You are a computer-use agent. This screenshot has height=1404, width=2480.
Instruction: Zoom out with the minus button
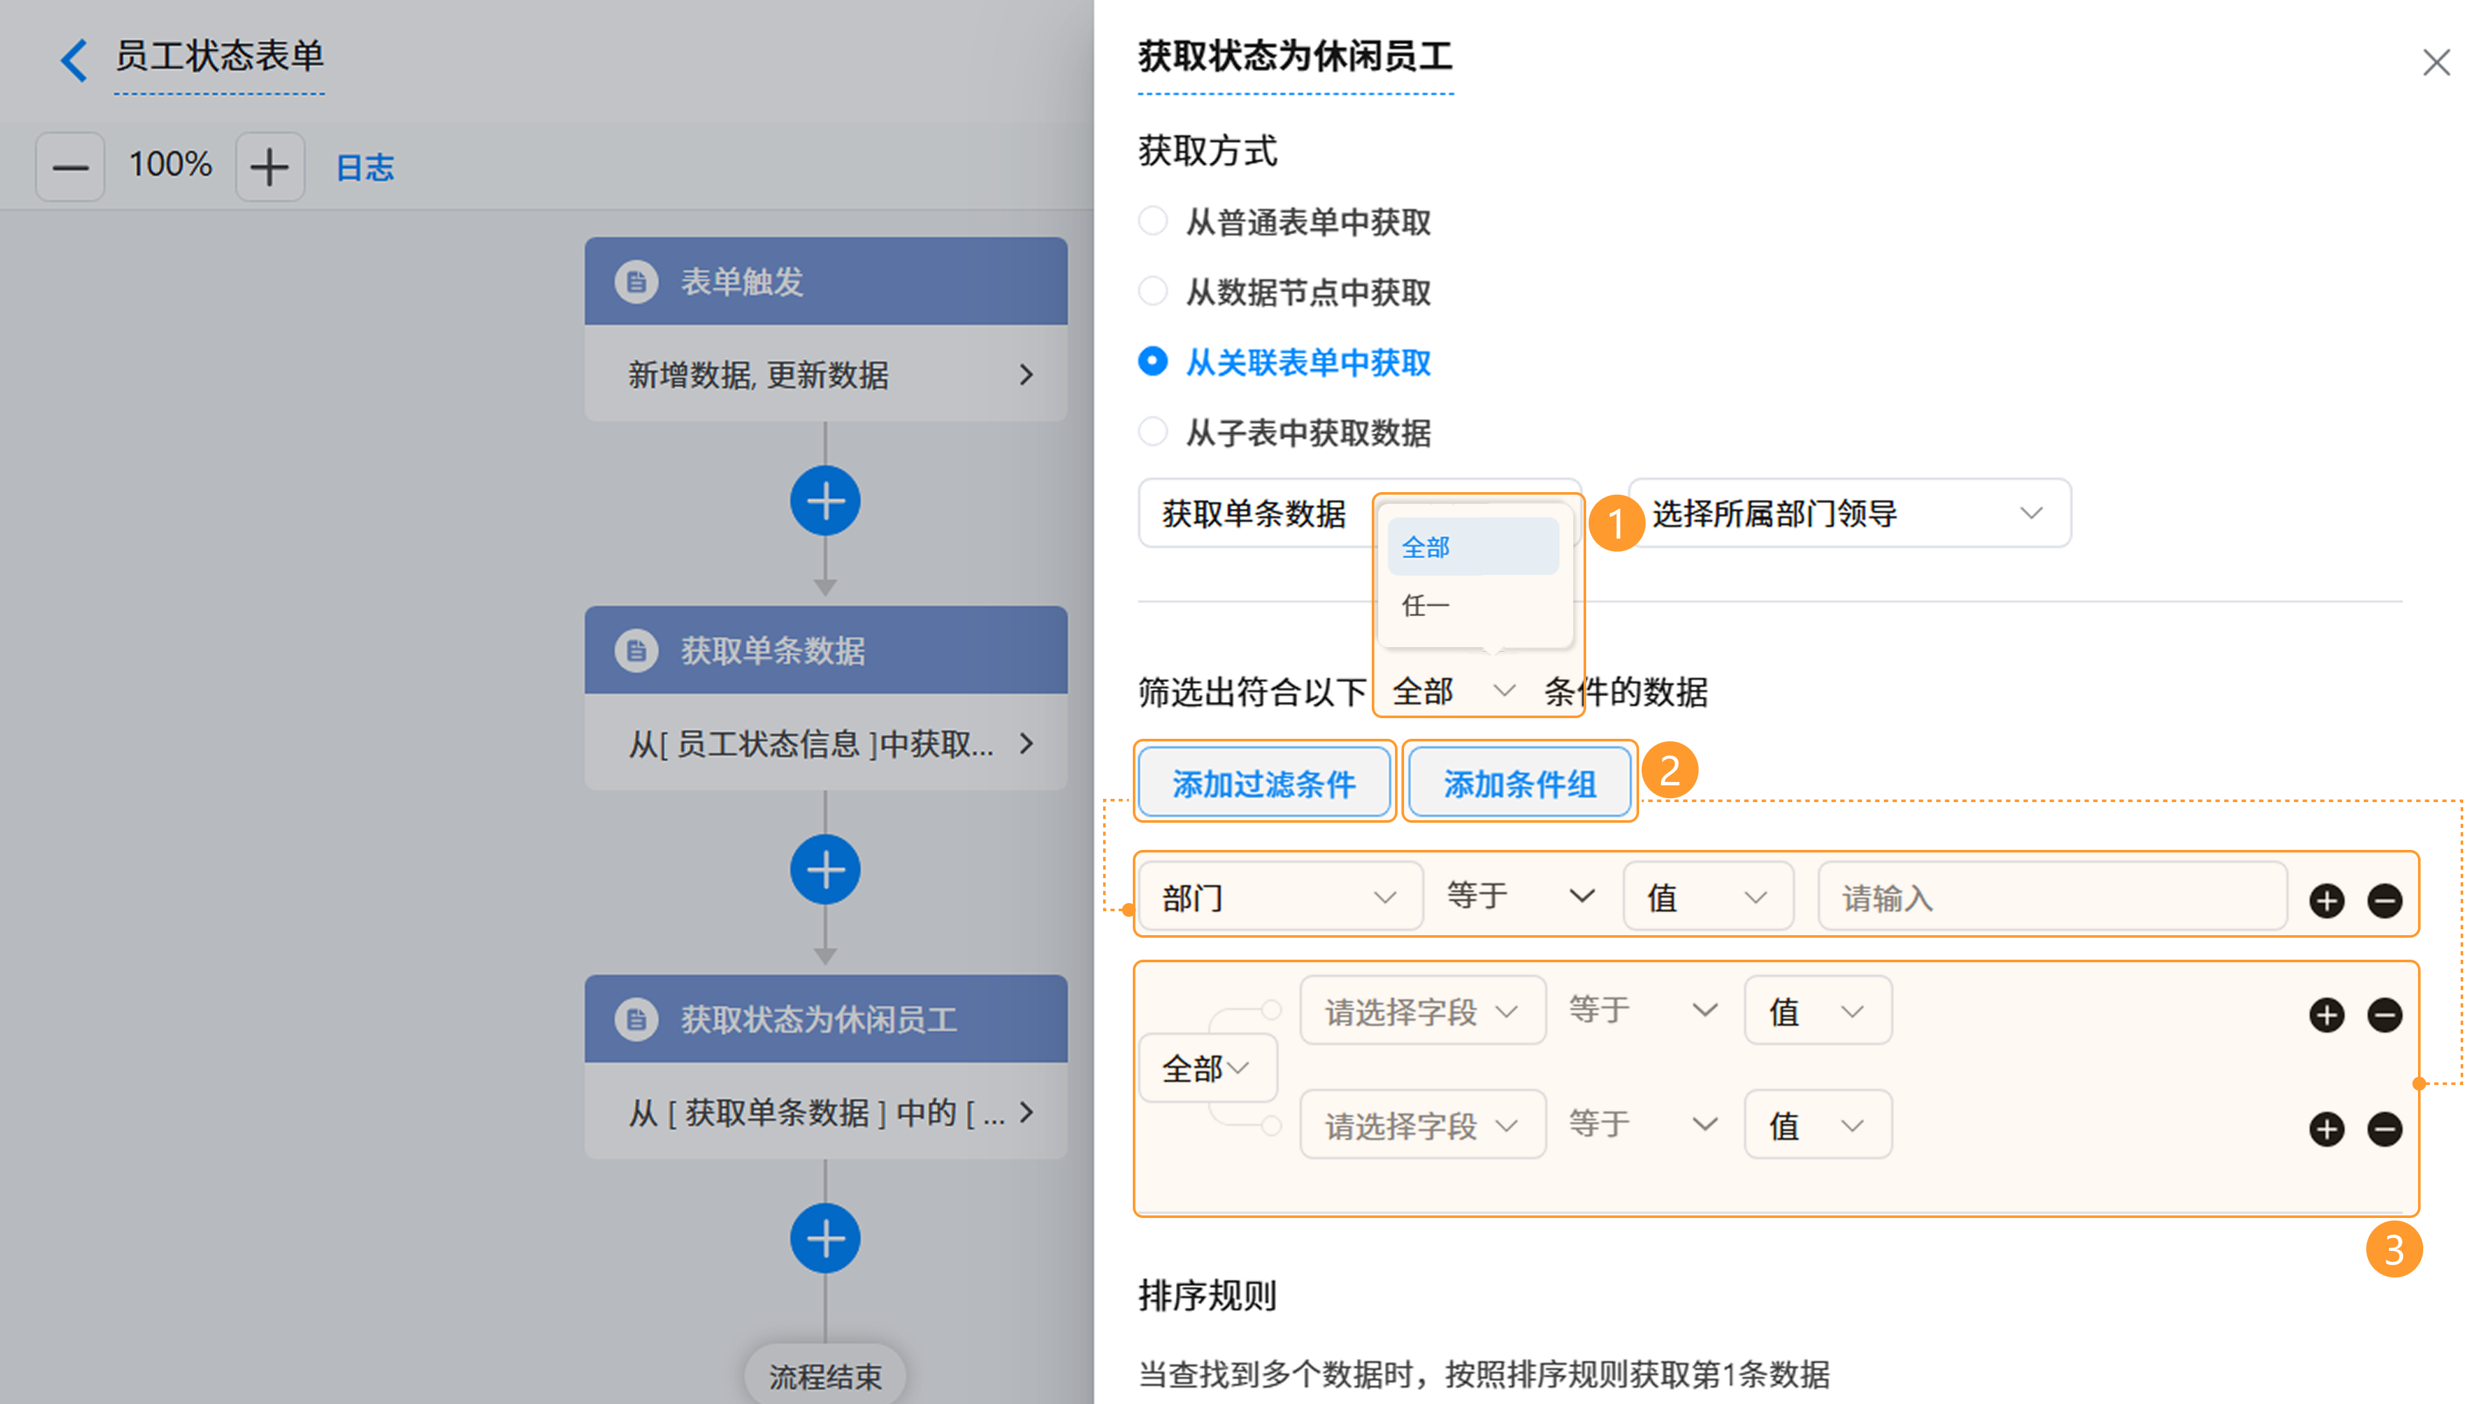click(70, 167)
